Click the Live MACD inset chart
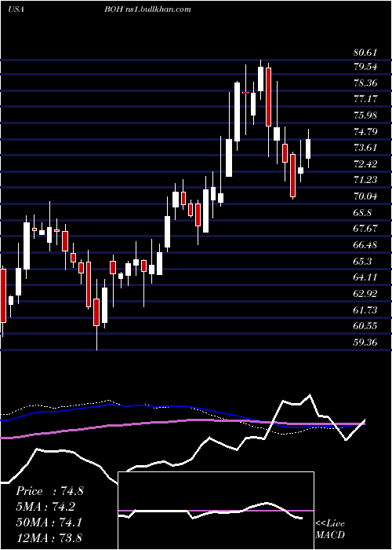The image size is (392, 550). point(216,511)
